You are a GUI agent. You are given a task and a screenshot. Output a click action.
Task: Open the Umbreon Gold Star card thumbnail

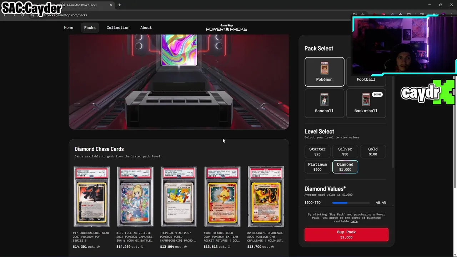(x=91, y=196)
